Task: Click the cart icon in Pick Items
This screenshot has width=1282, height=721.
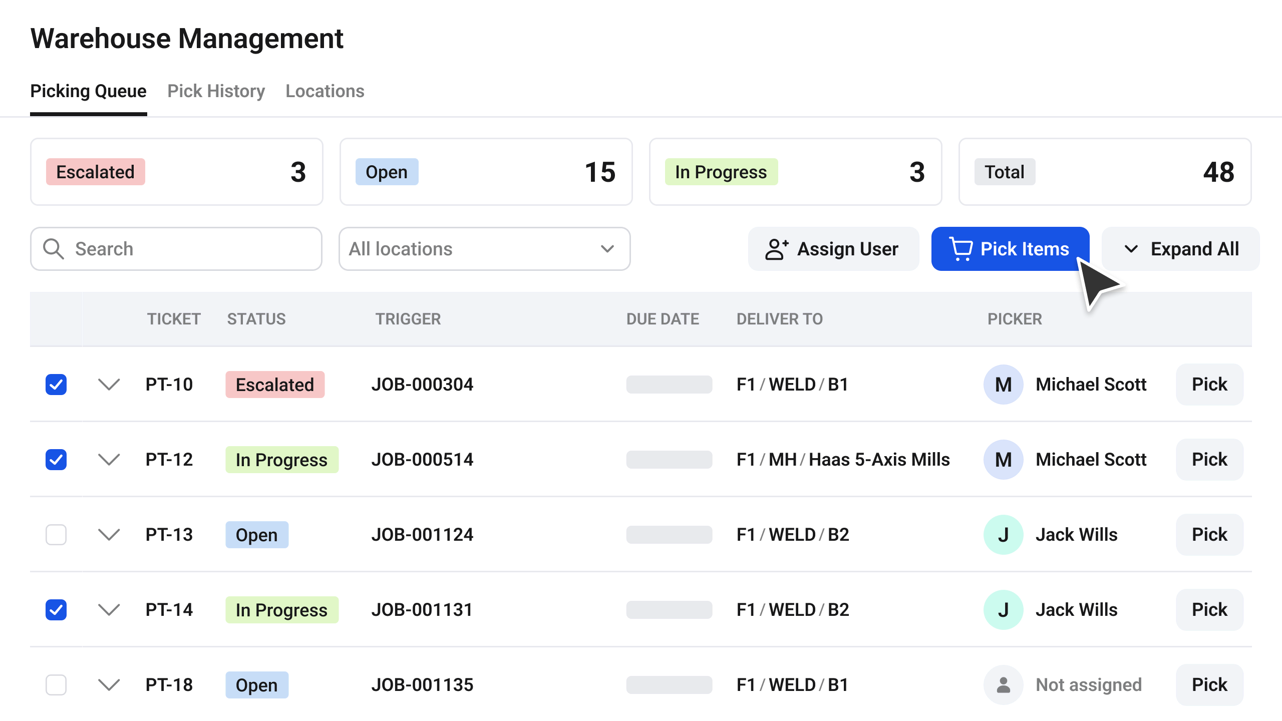Action: point(961,249)
